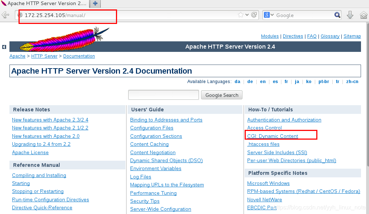Viewport: 369px width, 214px height.
Task: Open Authentication and Authorization link
Action: coord(284,120)
